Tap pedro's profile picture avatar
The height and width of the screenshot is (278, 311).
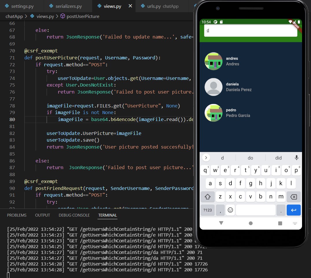point(214,113)
